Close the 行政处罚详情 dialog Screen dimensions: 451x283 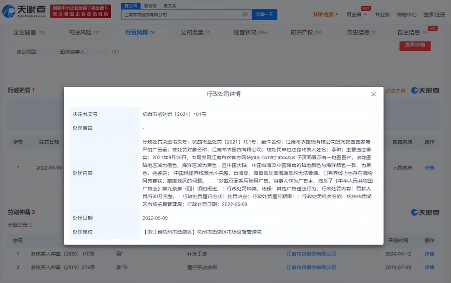click(373, 94)
